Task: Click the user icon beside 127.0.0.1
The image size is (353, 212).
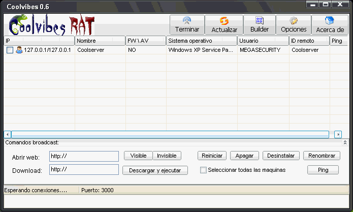Action: 19,50
